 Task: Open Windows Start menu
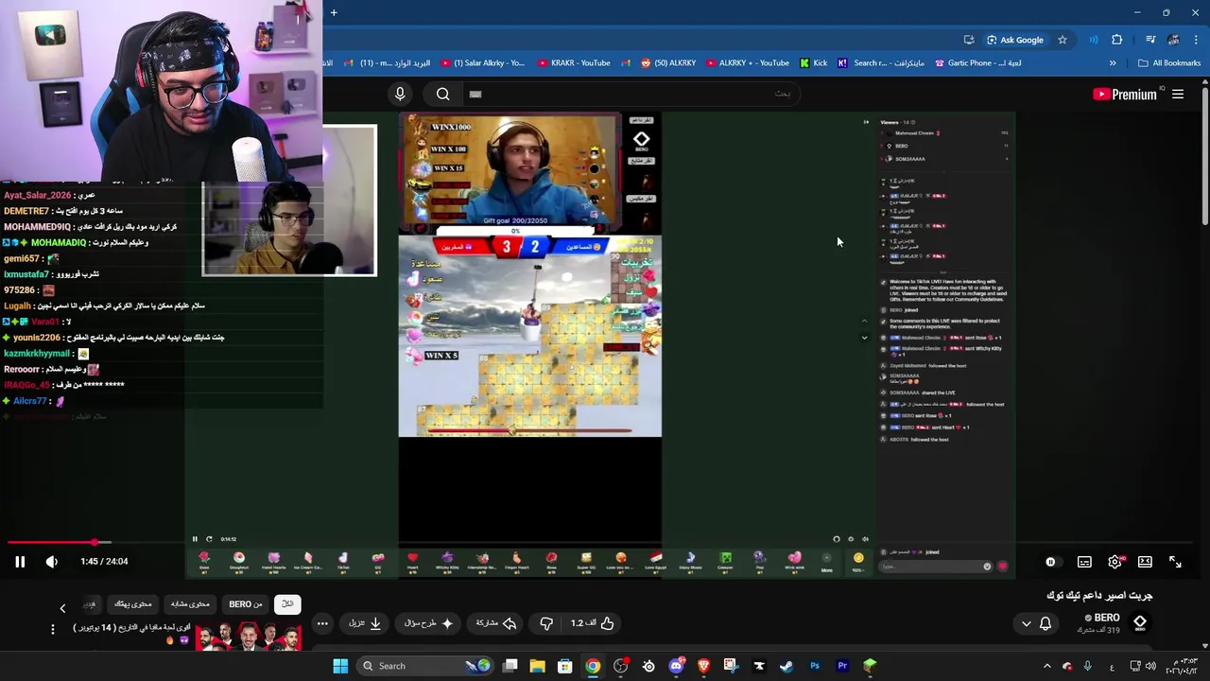(340, 666)
